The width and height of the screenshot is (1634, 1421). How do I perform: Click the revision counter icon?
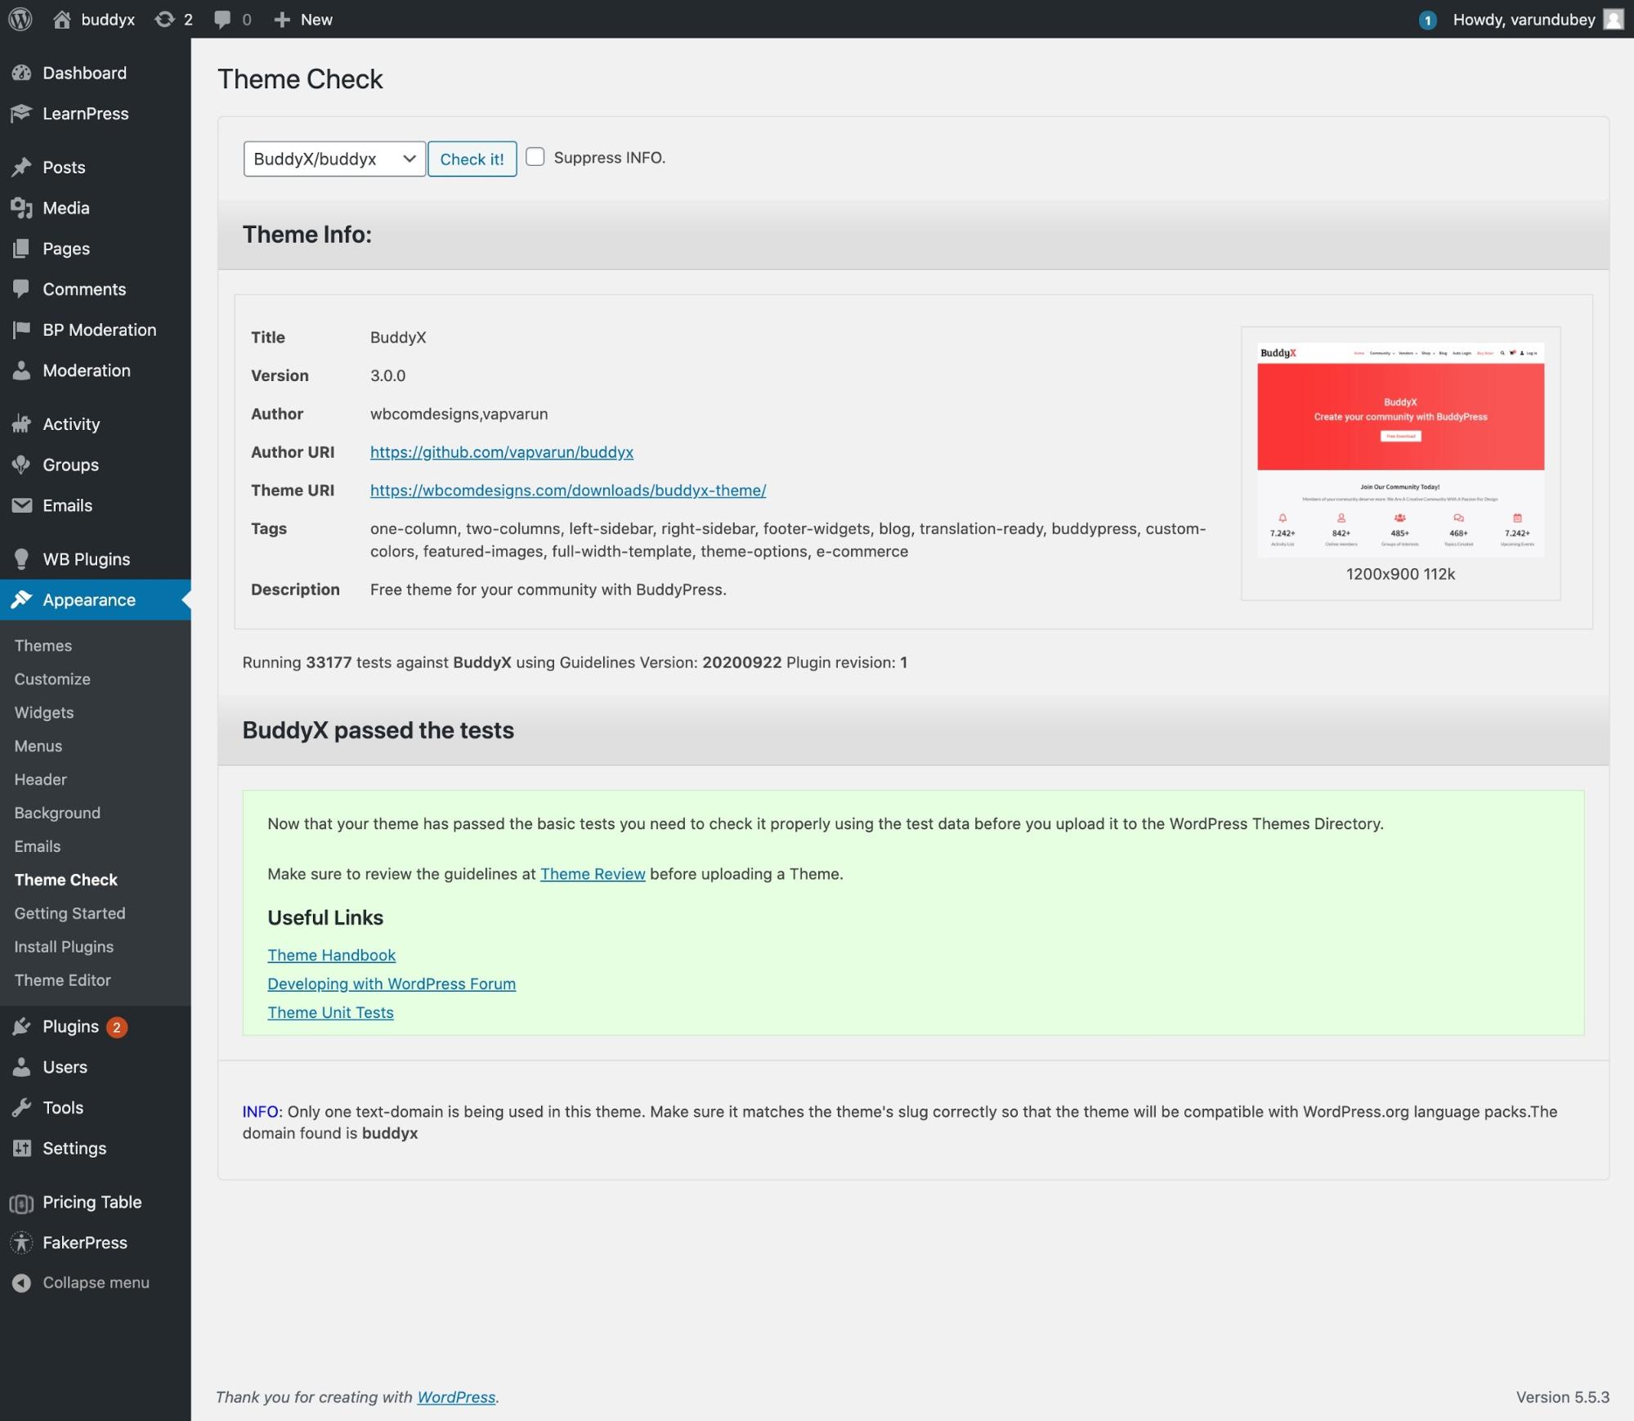164,20
